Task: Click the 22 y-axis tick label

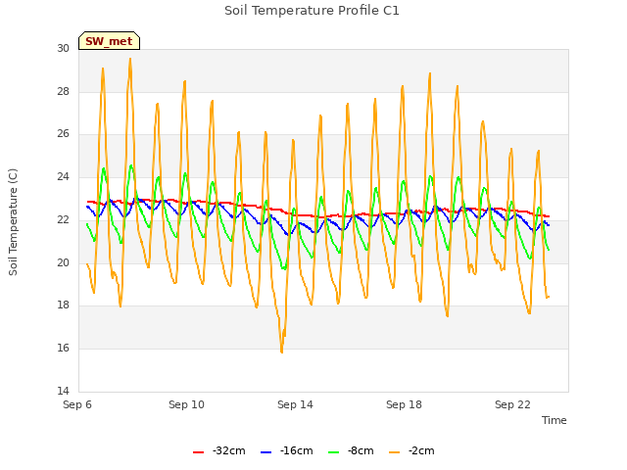Action: (63, 219)
